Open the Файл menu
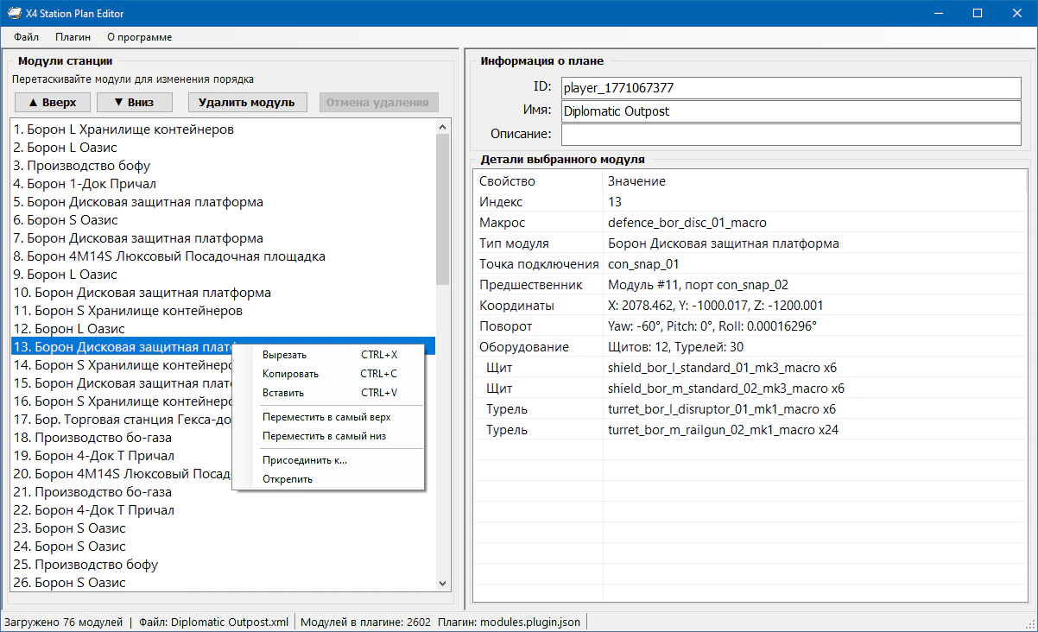This screenshot has height=632, width=1038. click(x=26, y=37)
